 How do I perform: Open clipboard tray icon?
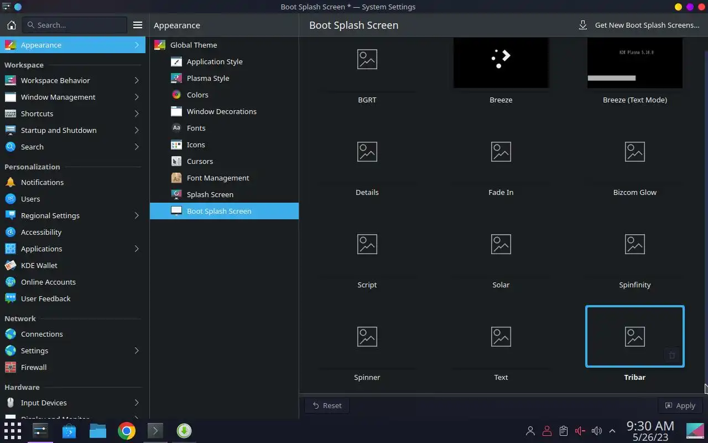tap(563, 431)
